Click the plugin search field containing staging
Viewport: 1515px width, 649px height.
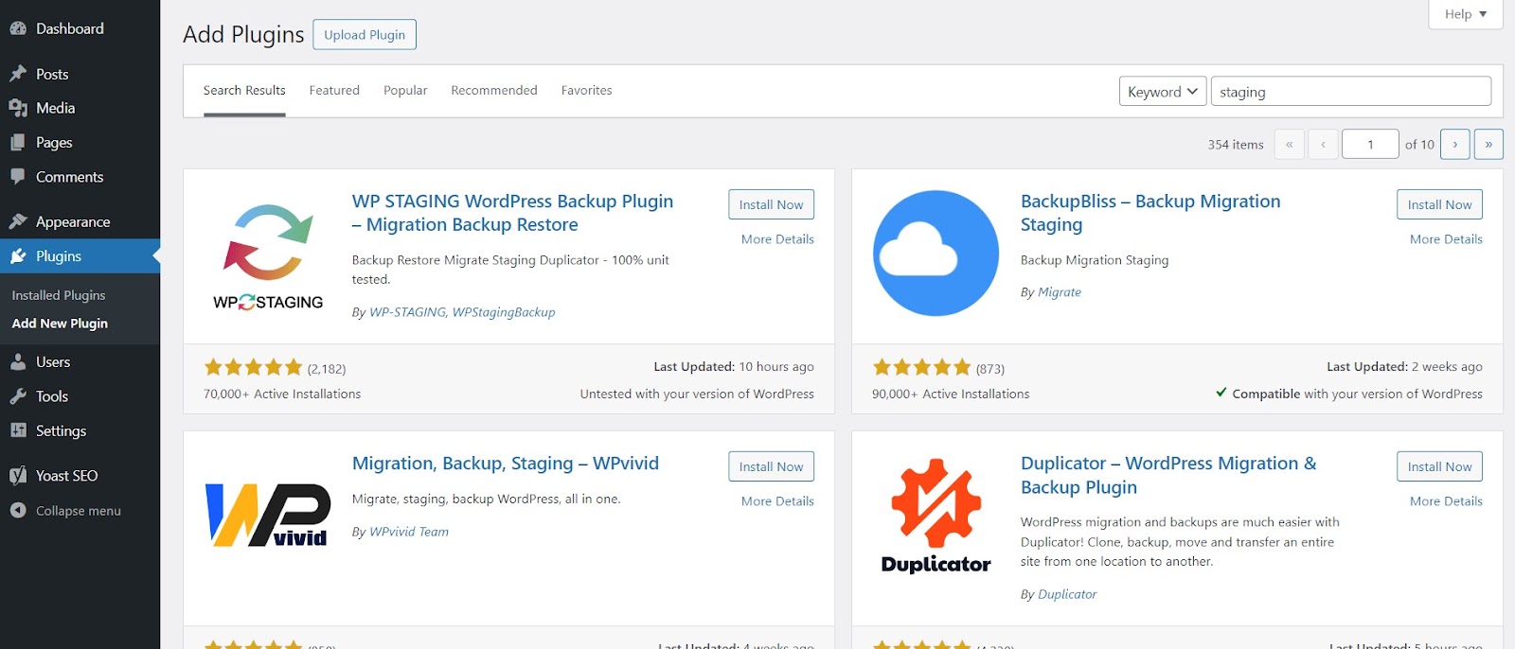(1351, 91)
